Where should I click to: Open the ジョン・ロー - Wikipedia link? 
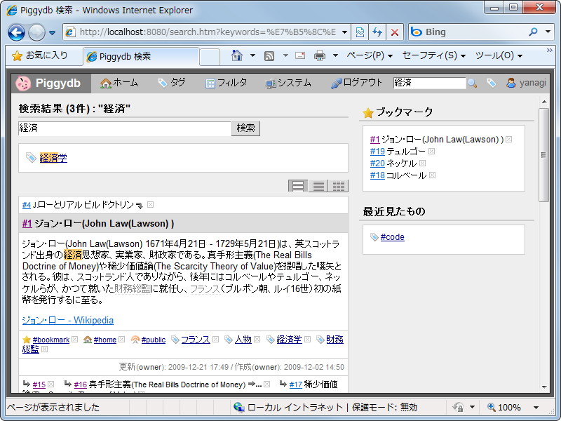[x=68, y=321]
